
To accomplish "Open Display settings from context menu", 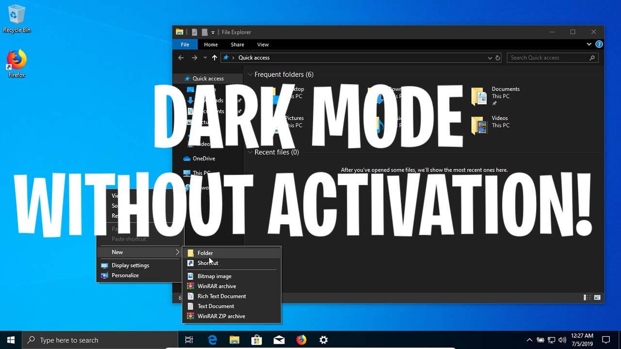I will (140, 265).
